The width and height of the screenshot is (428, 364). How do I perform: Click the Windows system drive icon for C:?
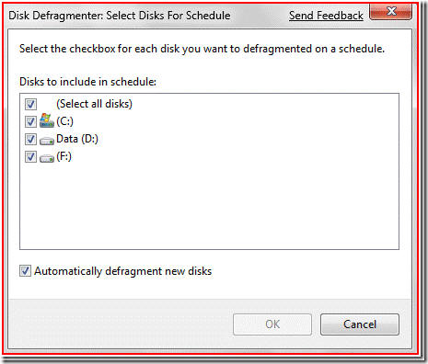[x=47, y=120]
